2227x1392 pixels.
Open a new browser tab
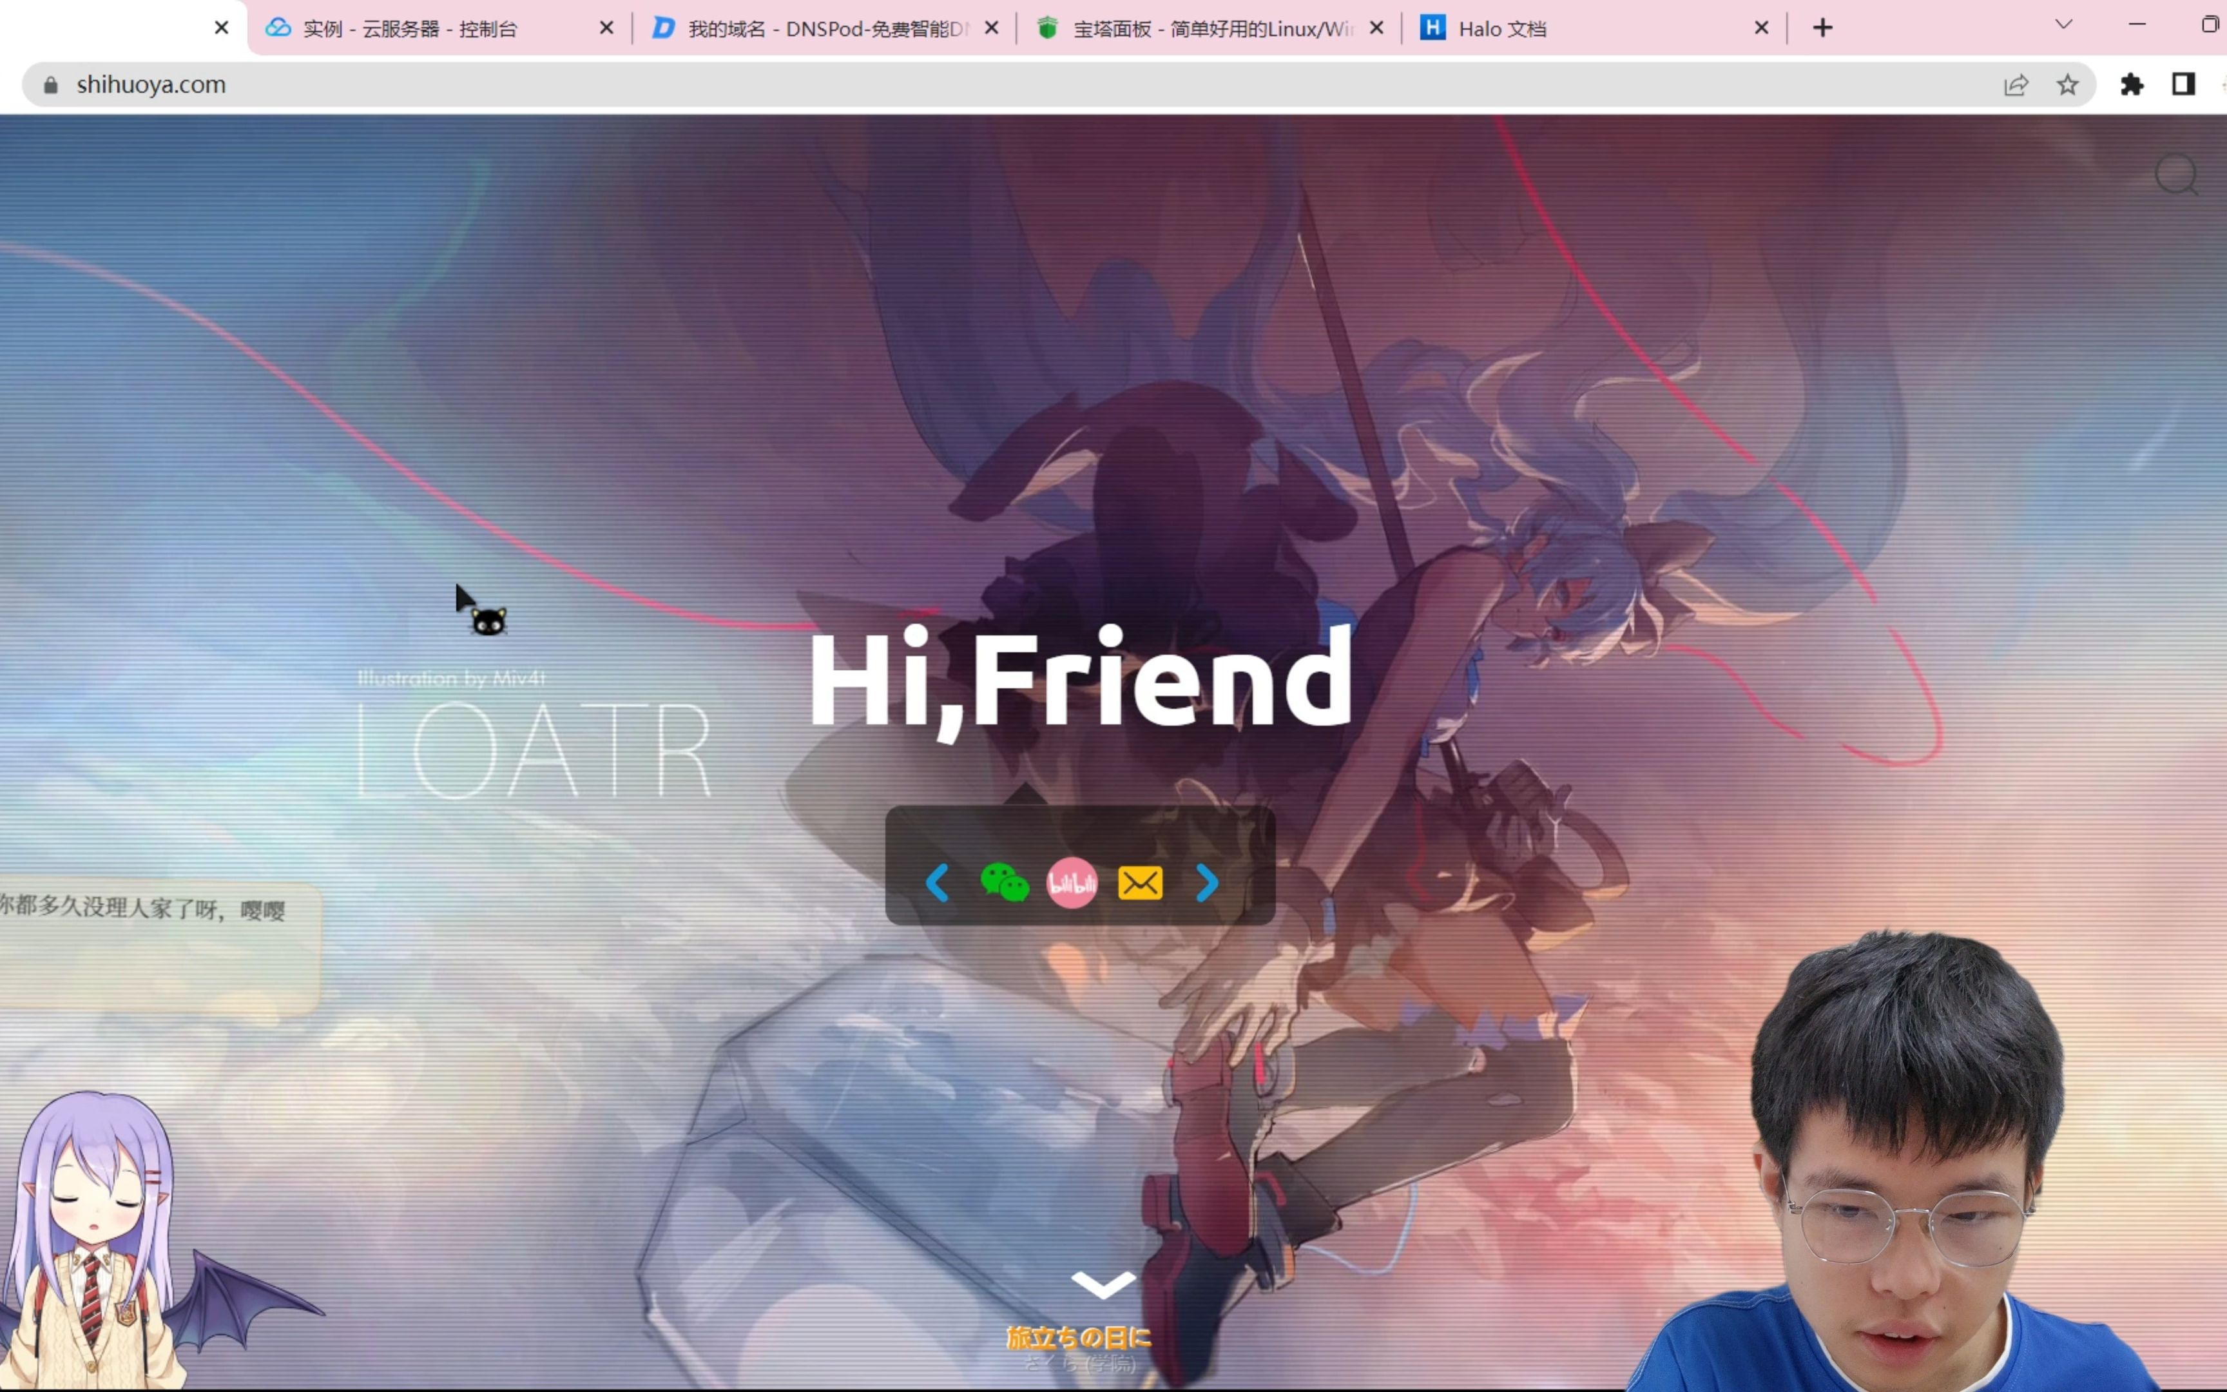tap(1822, 28)
